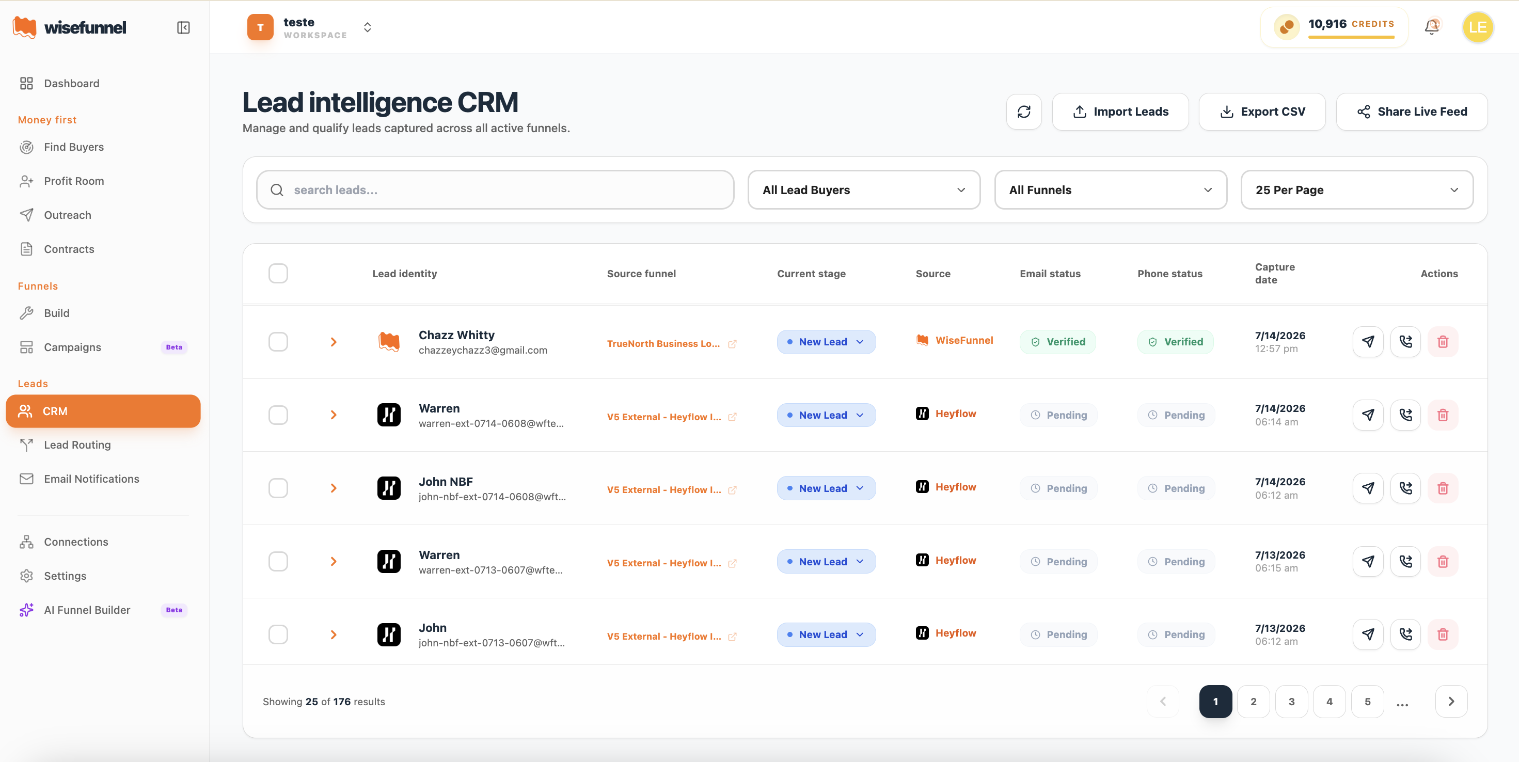The height and width of the screenshot is (762, 1519).
Task: Click Export CSV button
Action: pos(1262,112)
